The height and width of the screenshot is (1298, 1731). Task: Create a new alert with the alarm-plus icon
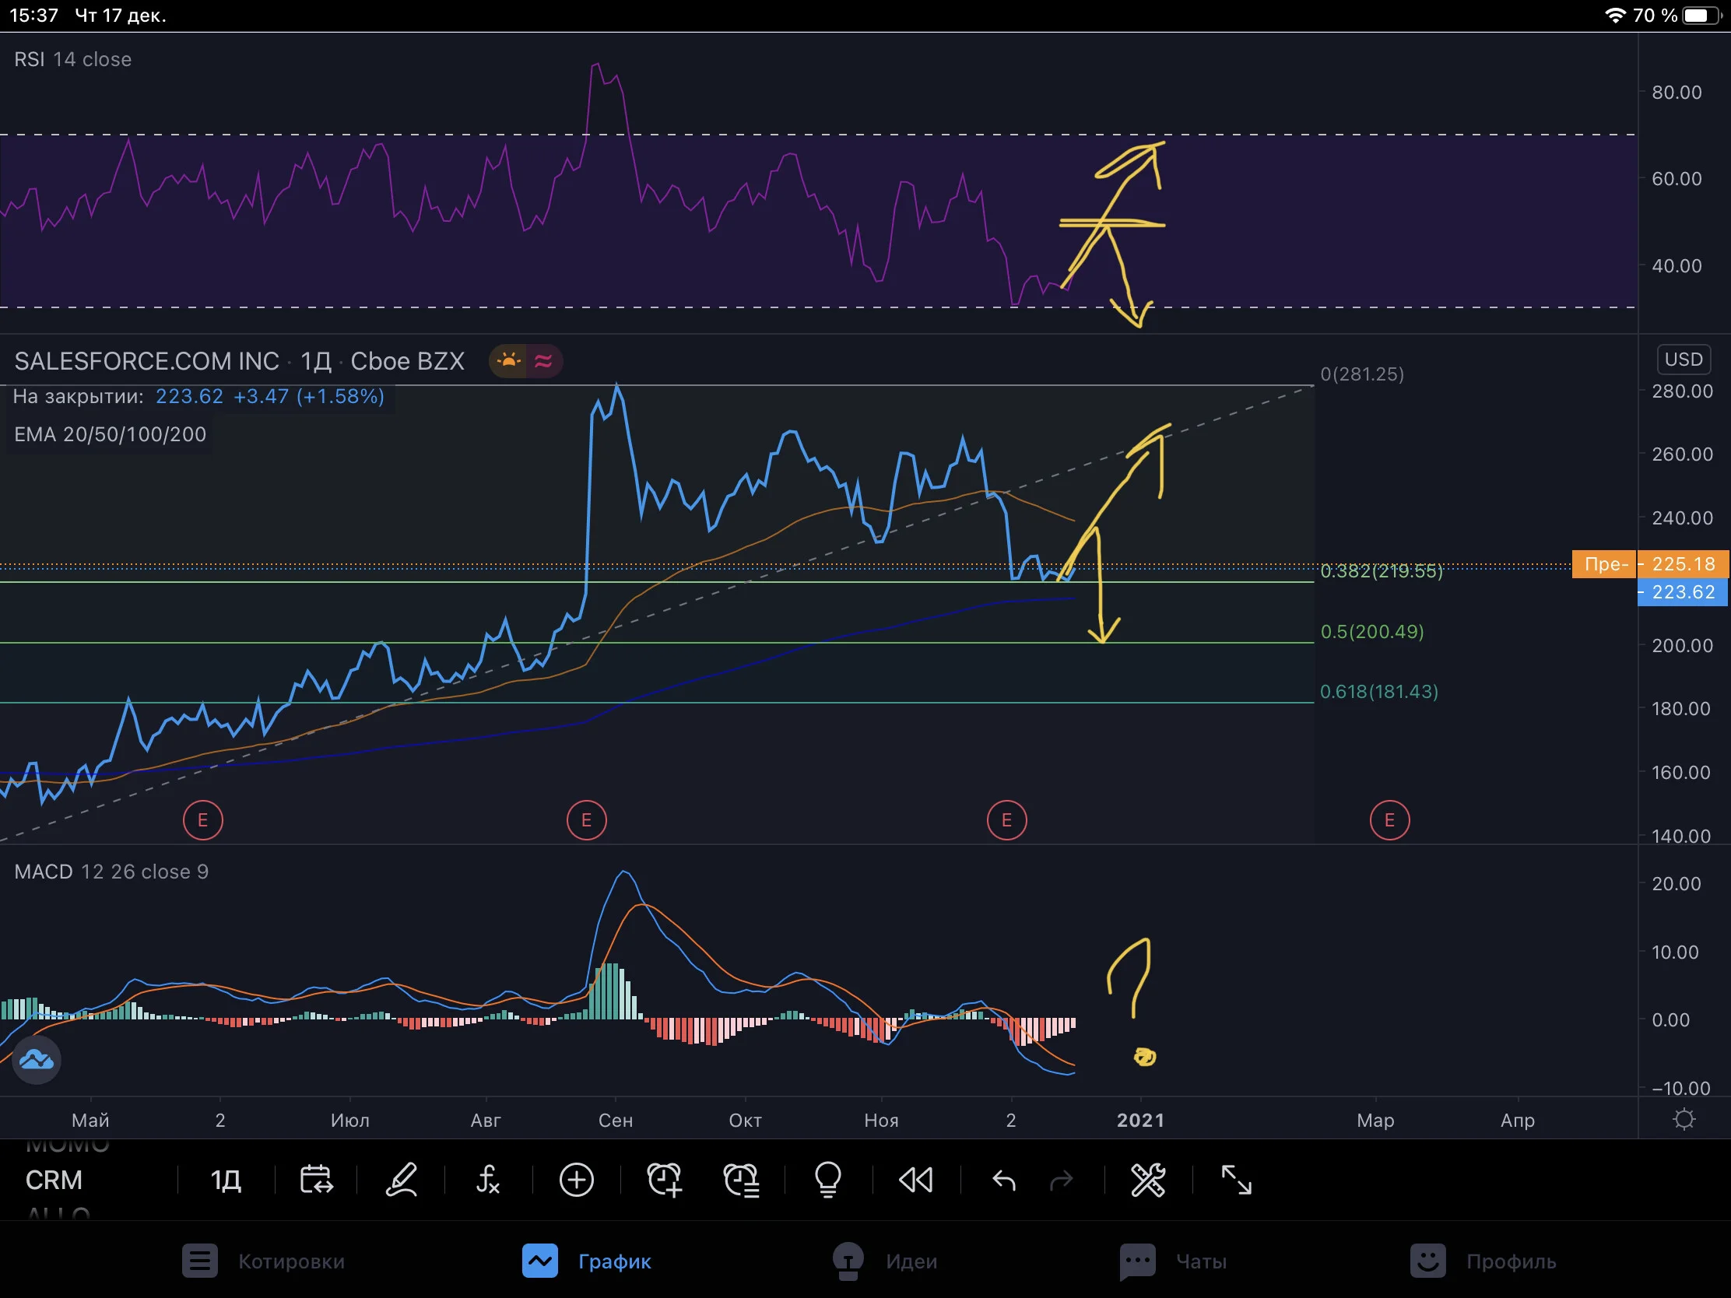coord(665,1180)
